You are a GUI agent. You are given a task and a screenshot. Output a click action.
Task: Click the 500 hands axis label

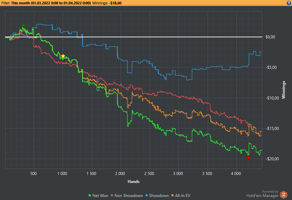pyautogui.click(x=33, y=174)
